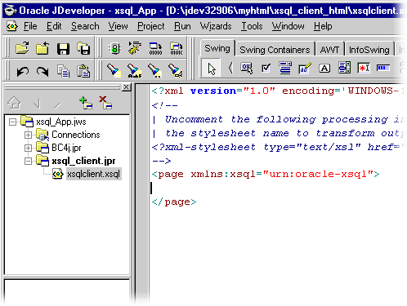Image resolution: width=407 pixels, height=306 pixels.
Task: Select the JCheckBox component
Action: 266,69
